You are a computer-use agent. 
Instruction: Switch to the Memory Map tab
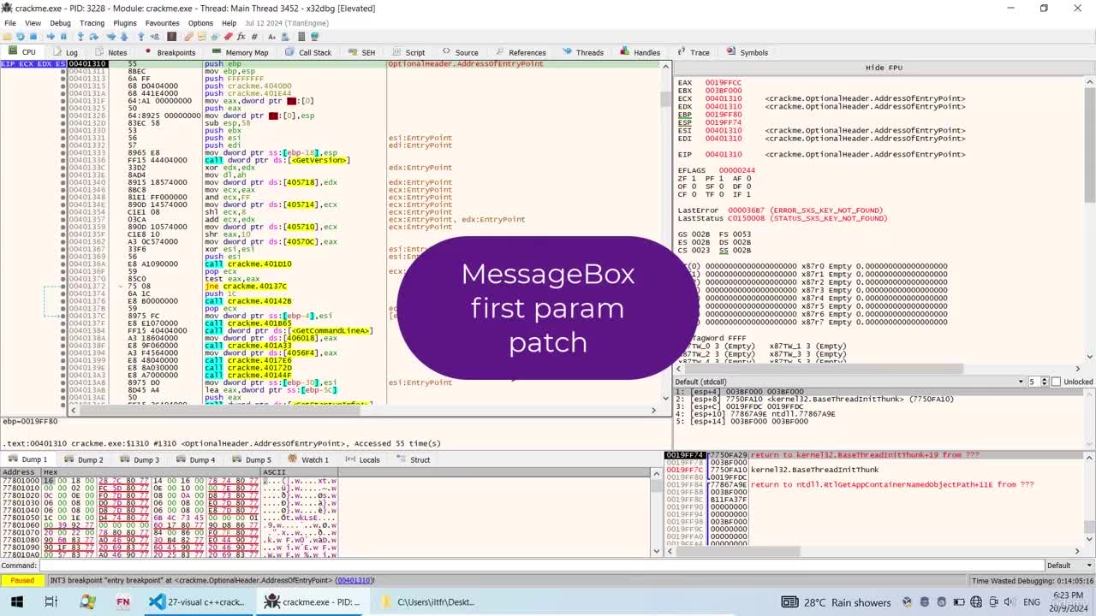(241, 52)
